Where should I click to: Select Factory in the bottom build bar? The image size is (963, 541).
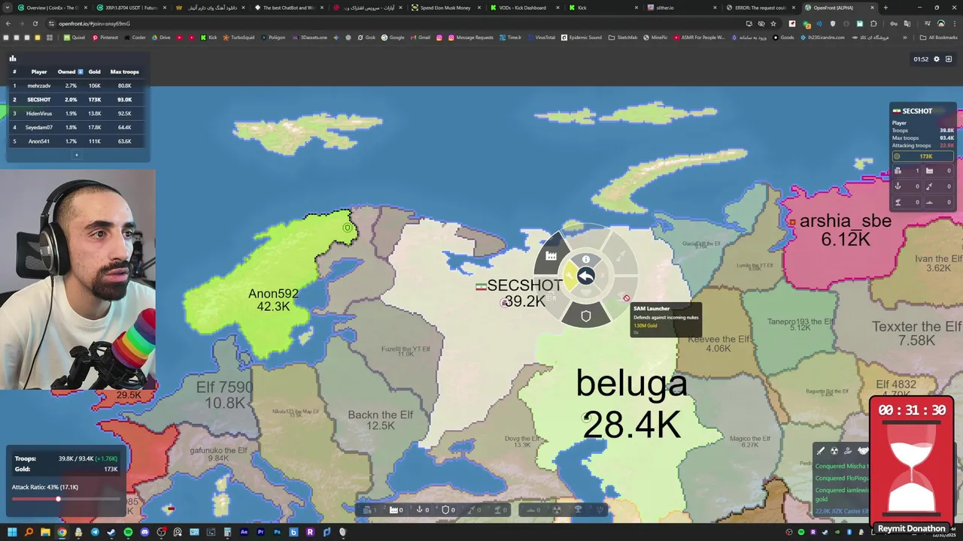pyautogui.click(x=395, y=509)
